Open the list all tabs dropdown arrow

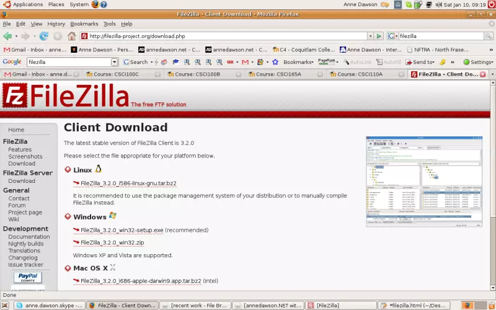point(492,74)
